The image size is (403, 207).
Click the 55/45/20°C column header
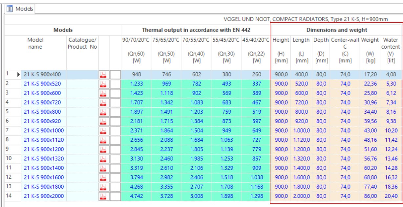pos(226,52)
